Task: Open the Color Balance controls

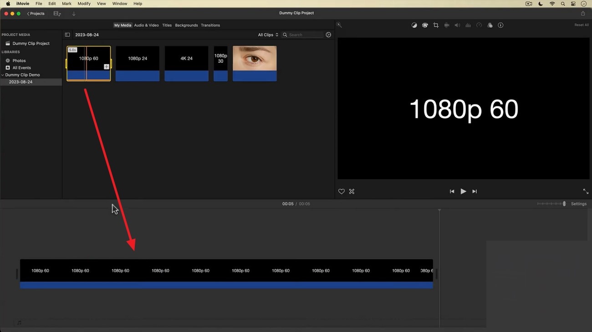Action: tap(414, 25)
